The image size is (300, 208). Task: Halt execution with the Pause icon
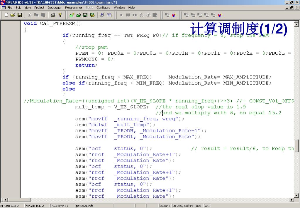click(x=128, y=15)
